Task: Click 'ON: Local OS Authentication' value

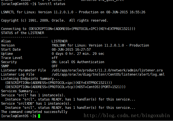Action: (x=78, y=62)
